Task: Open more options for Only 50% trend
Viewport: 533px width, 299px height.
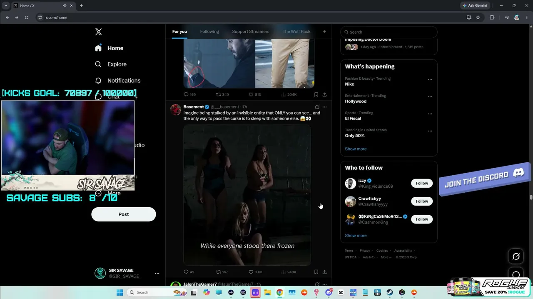Action: (x=430, y=131)
